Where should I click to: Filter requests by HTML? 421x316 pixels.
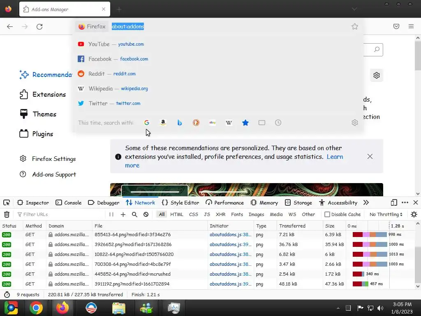pyautogui.click(x=177, y=214)
